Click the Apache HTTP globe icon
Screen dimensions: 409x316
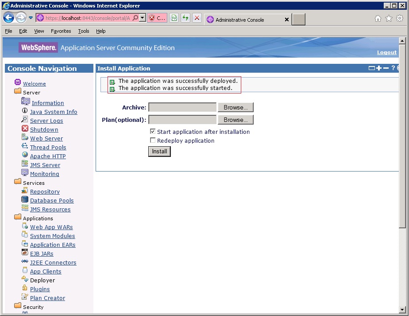(x=25, y=155)
